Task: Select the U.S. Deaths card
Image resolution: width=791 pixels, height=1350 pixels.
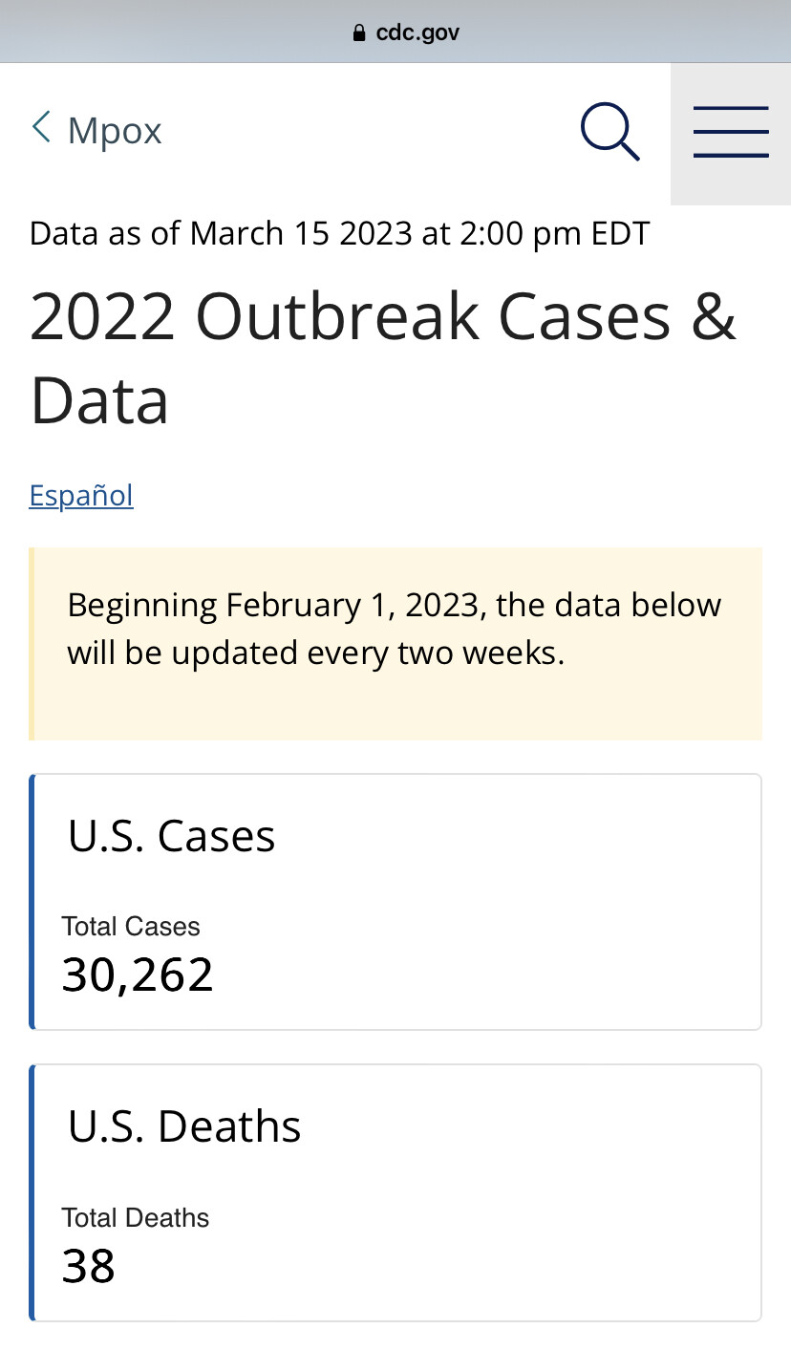Action: tap(395, 1193)
